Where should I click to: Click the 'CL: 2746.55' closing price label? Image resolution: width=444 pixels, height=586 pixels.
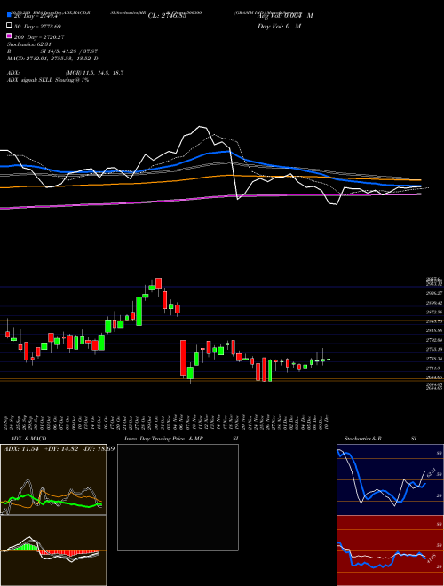click(x=167, y=16)
